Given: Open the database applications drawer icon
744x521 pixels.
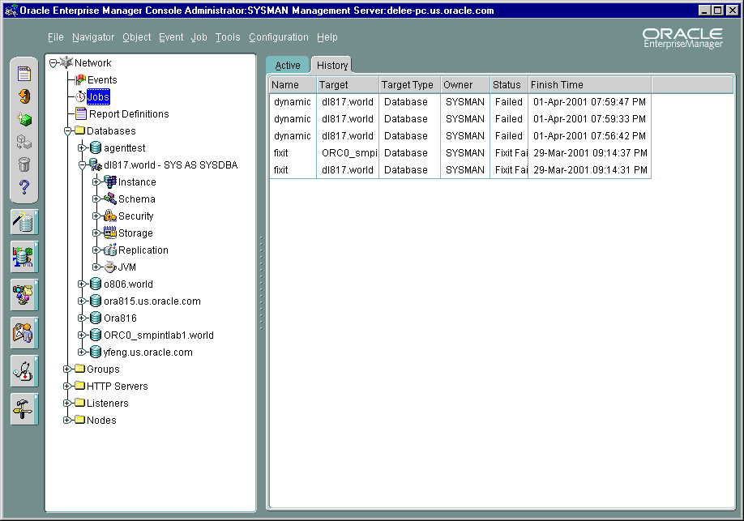Looking at the screenshot, I should pos(24,257).
